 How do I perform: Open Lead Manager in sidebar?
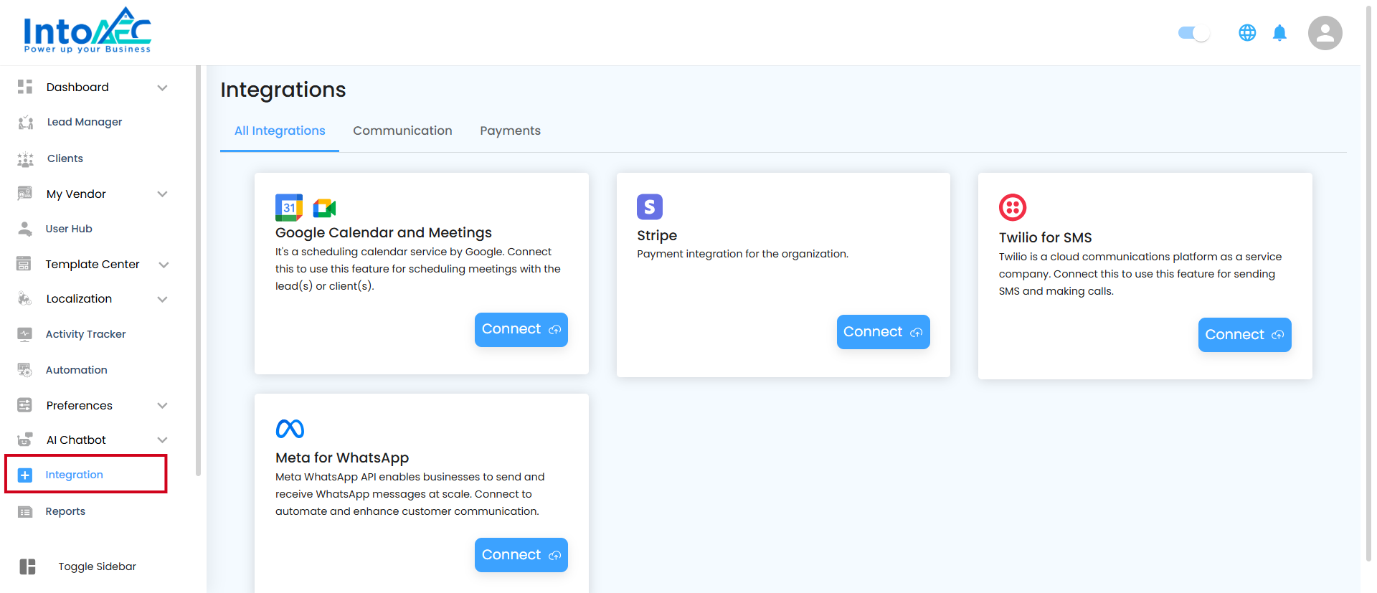[85, 122]
